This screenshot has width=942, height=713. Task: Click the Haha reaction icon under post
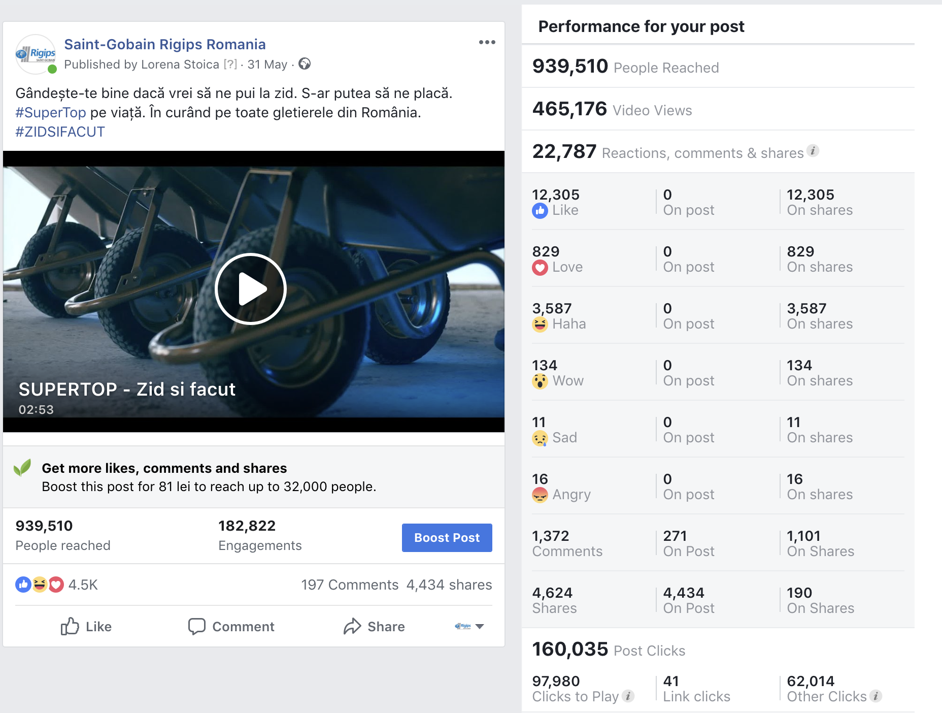40,585
